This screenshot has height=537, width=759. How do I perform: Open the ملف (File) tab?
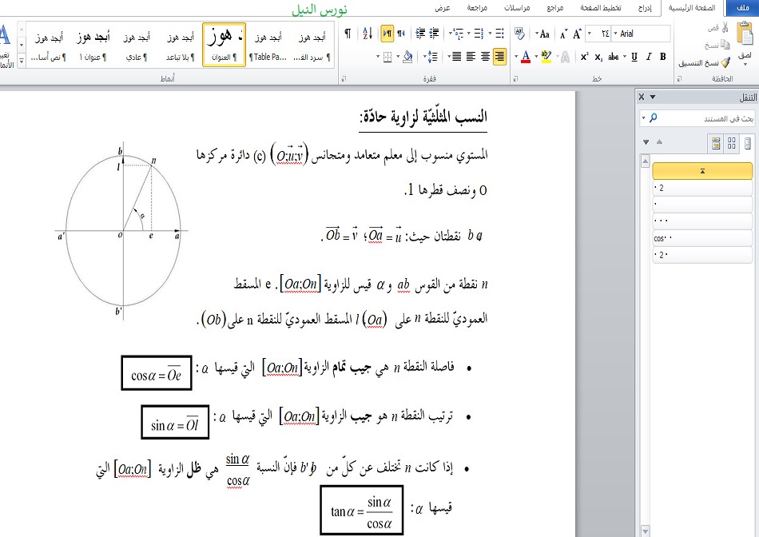click(742, 8)
